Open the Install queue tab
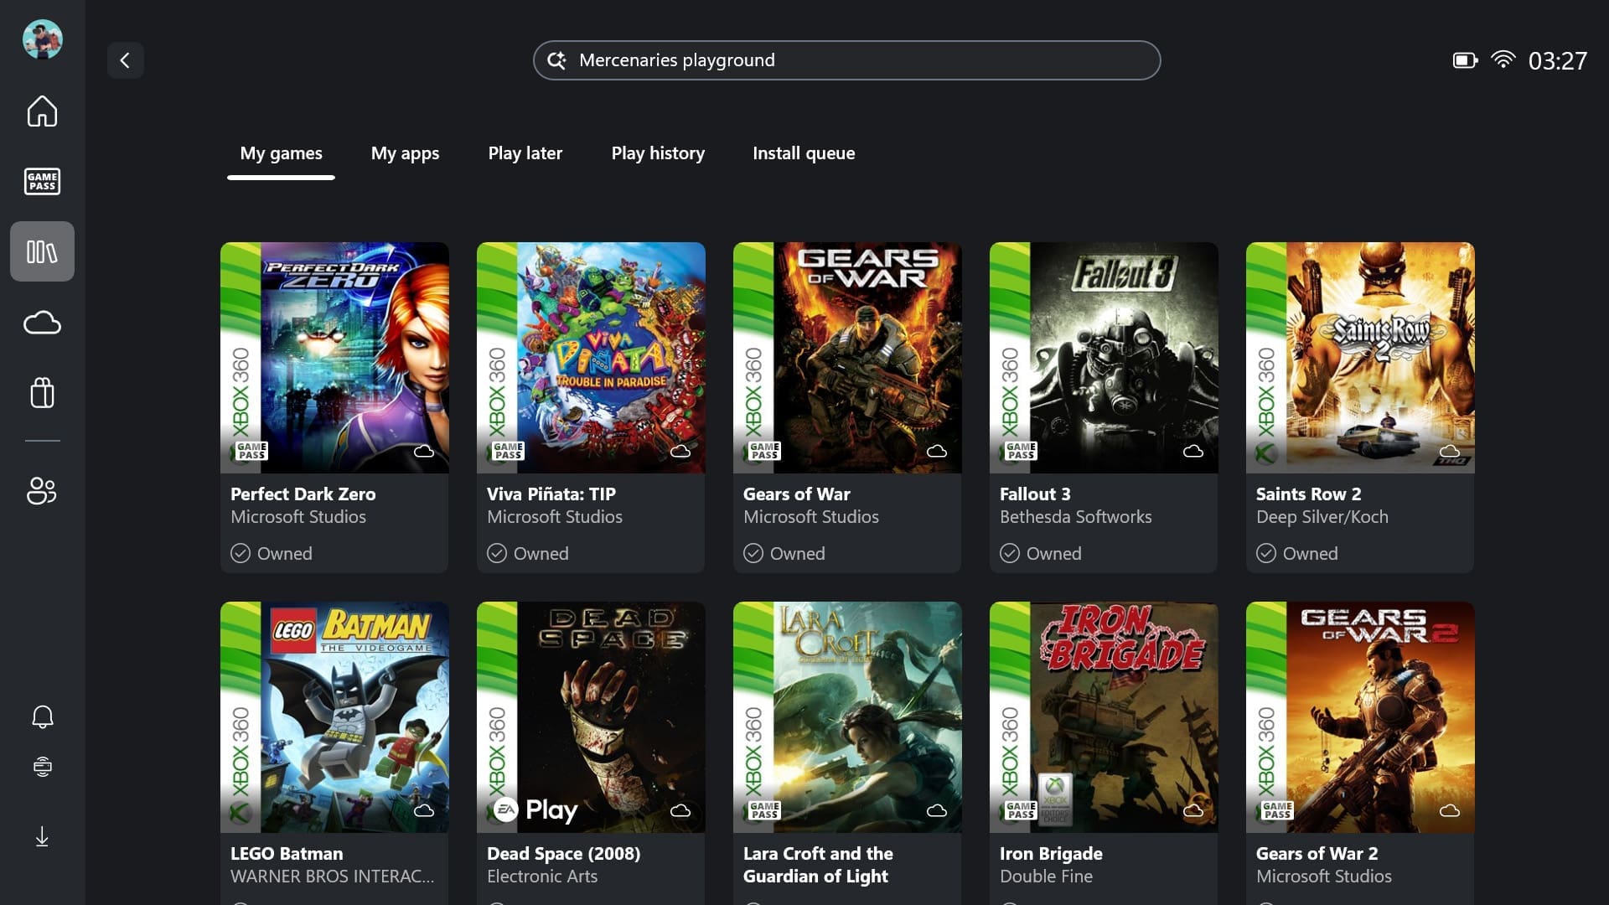Image resolution: width=1609 pixels, height=905 pixels. click(804, 153)
